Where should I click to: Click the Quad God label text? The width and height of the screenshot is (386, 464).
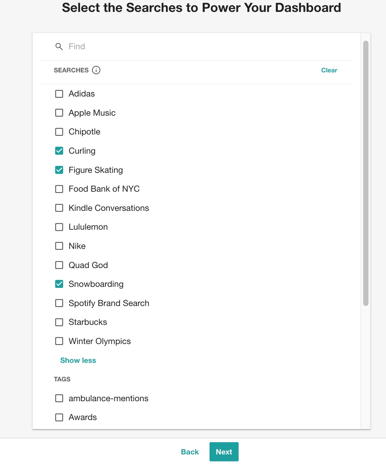click(x=88, y=265)
